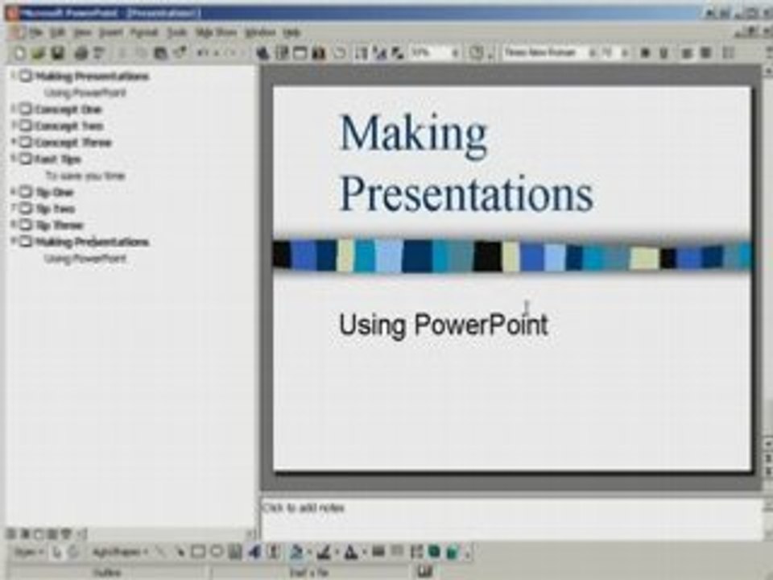Activate the Format Painter icon
This screenshot has width=773, height=580.
click(x=180, y=53)
